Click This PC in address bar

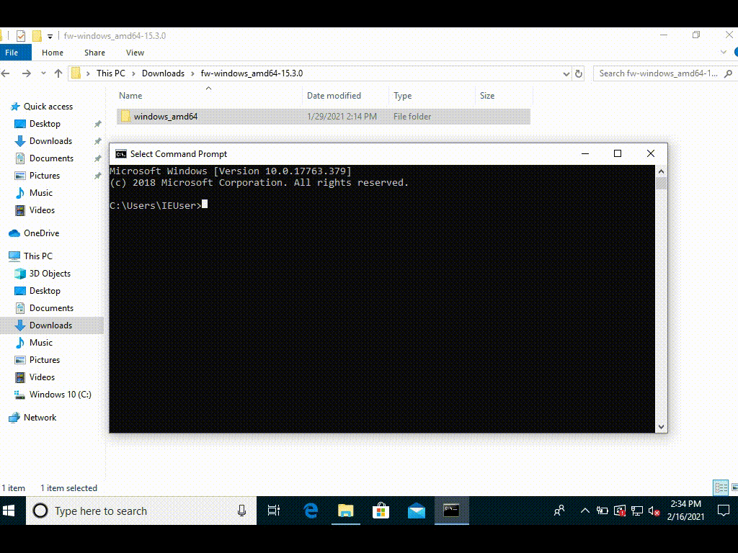110,73
